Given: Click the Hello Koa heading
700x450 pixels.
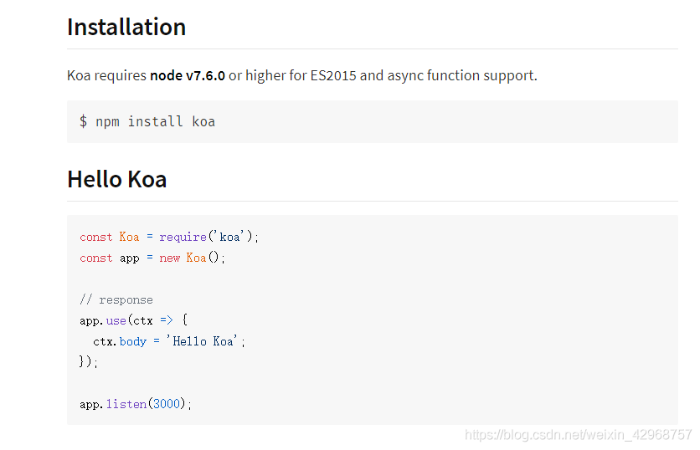Looking at the screenshot, I should (x=117, y=179).
